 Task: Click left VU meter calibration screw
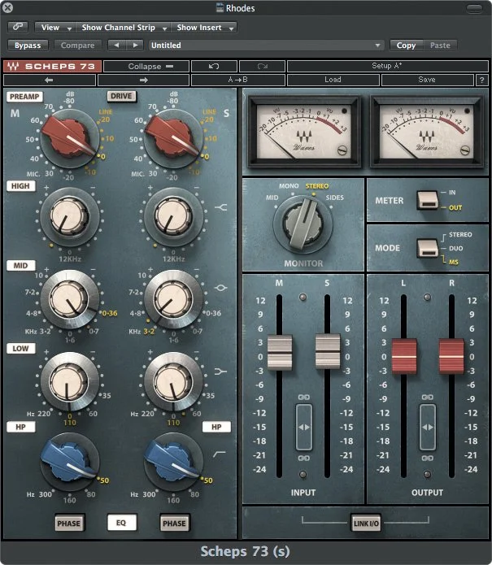[342, 150]
